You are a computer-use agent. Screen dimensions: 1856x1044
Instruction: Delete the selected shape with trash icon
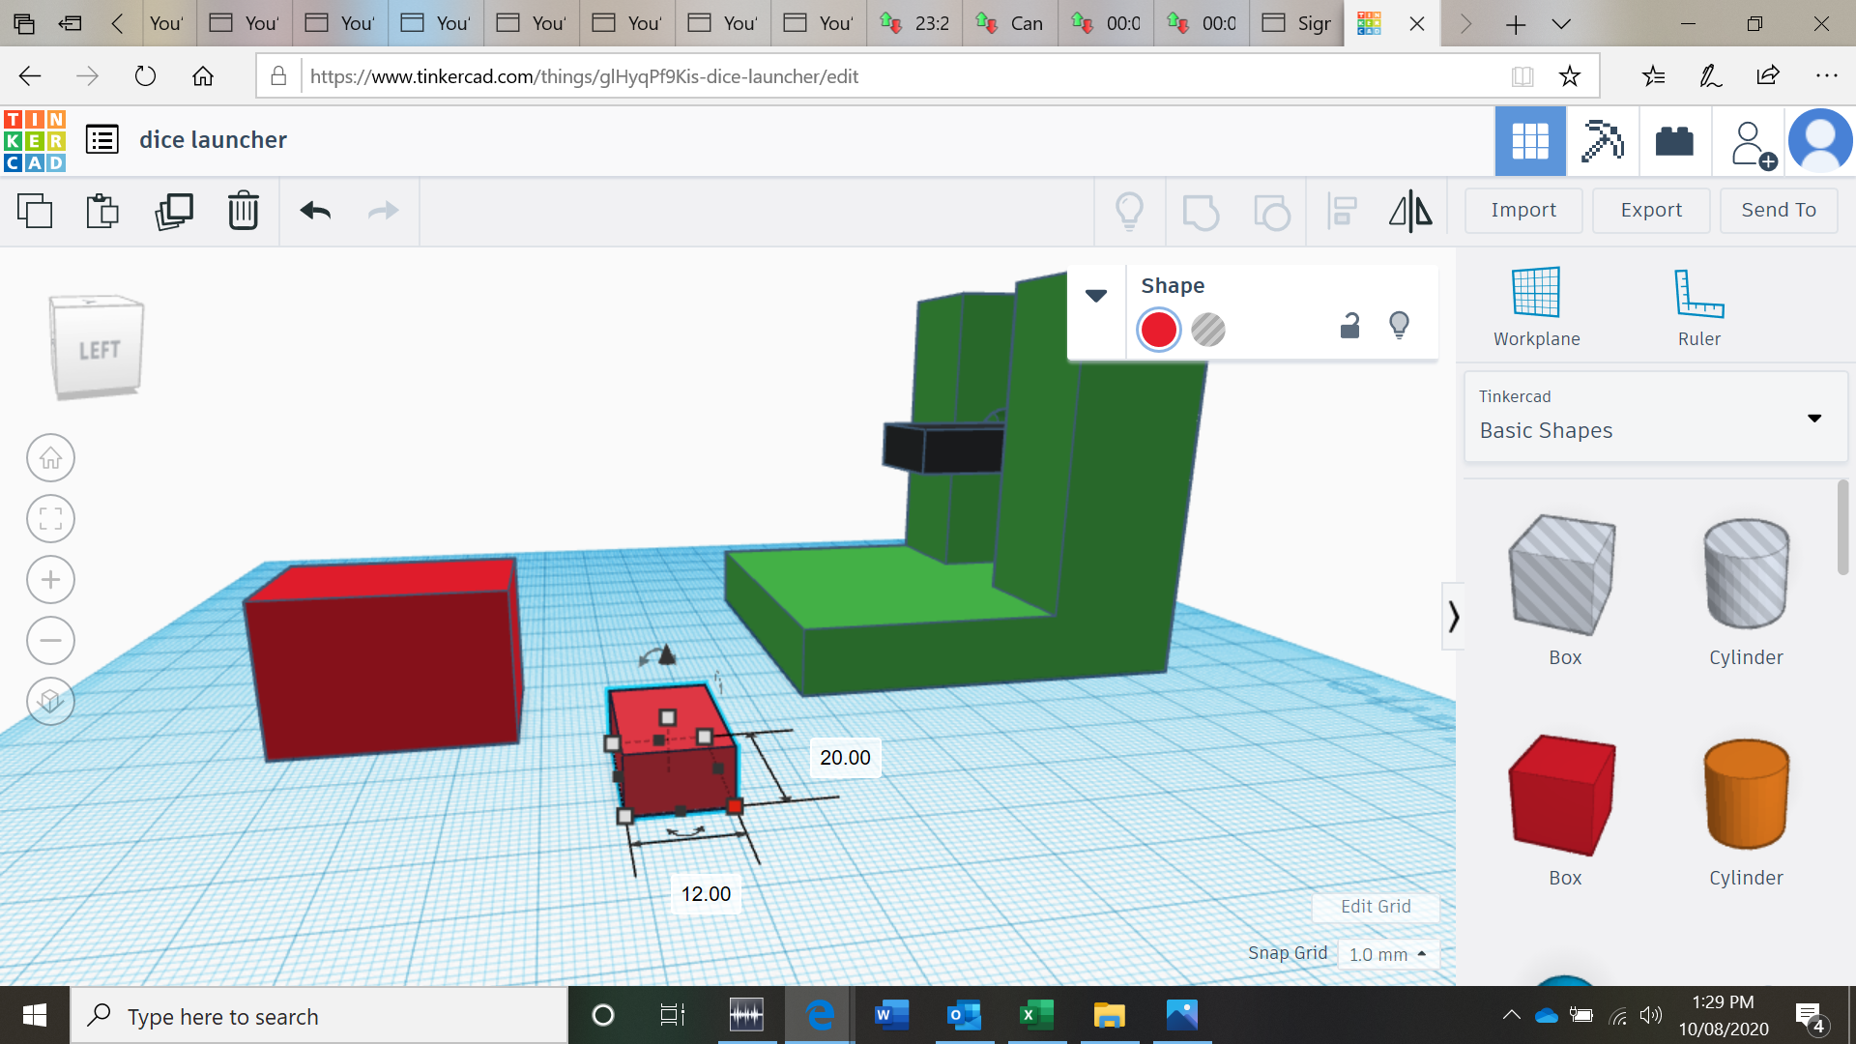[x=244, y=211]
